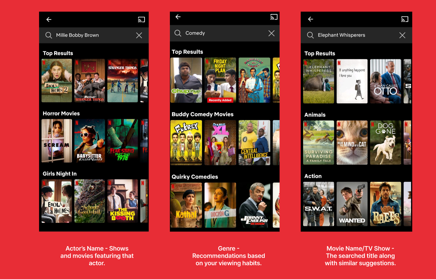Image resolution: width=436 pixels, height=279 pixels.
Task: Open Double XL poster
Action: pyautogui.click(x=220, y=143)
